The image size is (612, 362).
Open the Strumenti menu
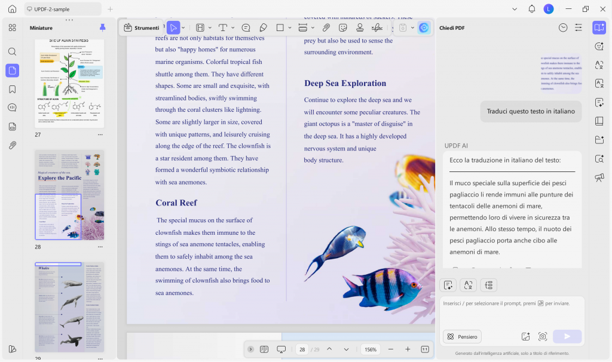142,27
